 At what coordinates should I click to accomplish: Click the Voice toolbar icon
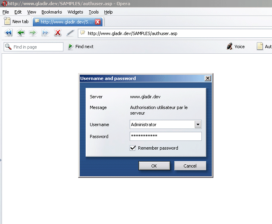point(229,46)
